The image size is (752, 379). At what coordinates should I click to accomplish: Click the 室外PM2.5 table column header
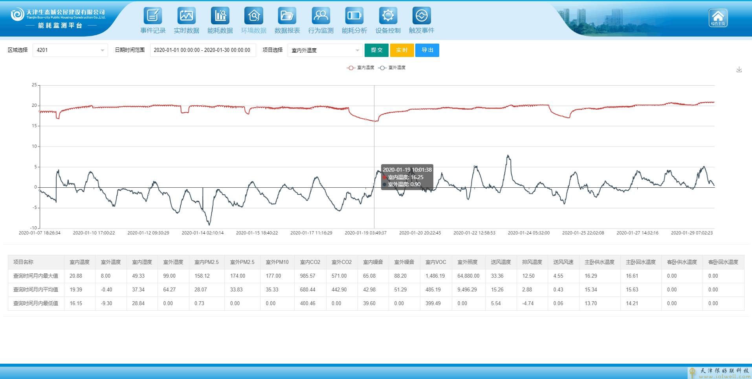pyautogui.click(x=242, y=262)
